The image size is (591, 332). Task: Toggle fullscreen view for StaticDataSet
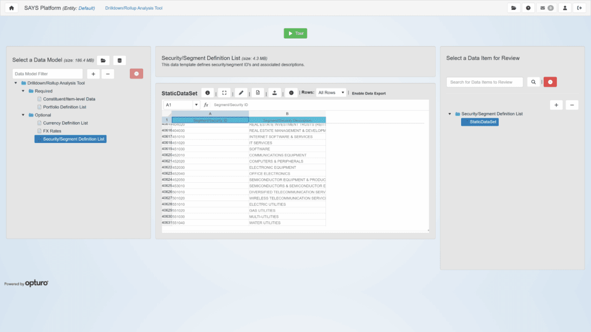[225, 92]
